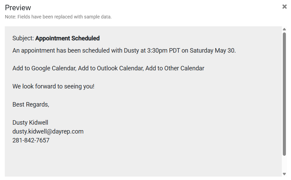Click the scrollbar up arrow
The height and width of the screenshot is (180, 291).
coord(285,29)
